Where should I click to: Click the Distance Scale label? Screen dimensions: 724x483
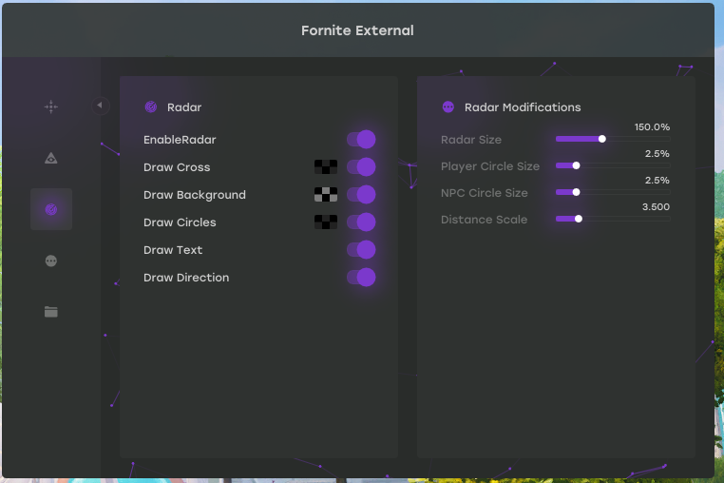click(484, 220)
